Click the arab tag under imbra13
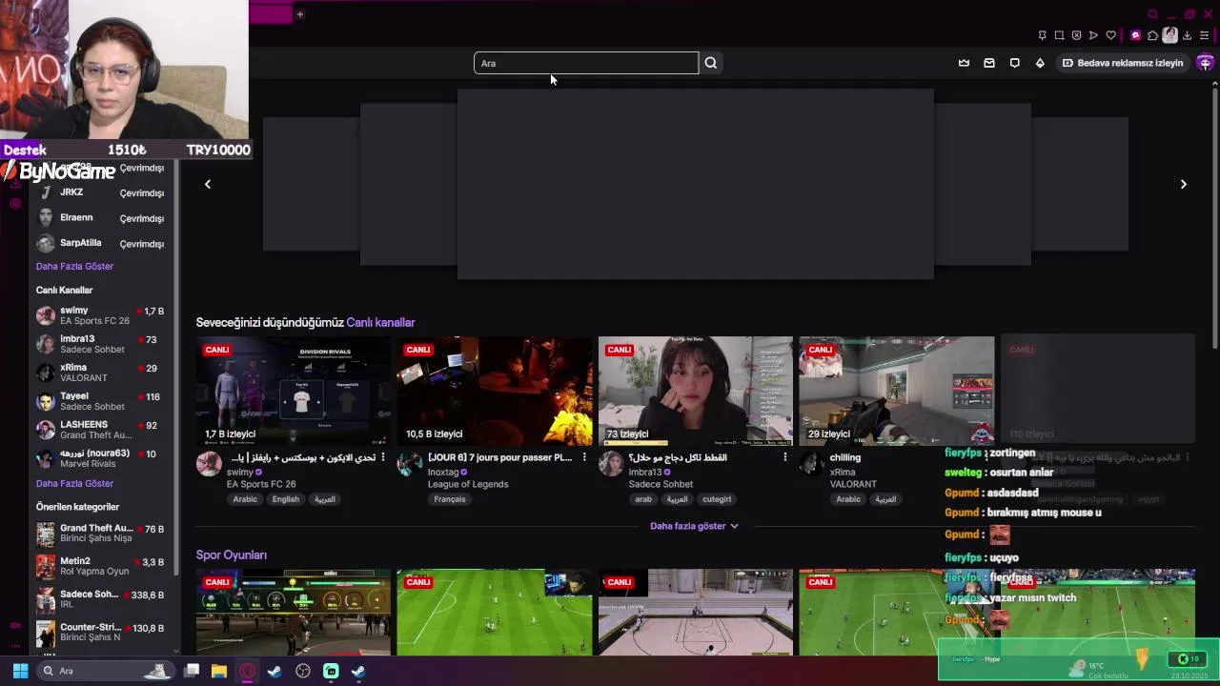 click(x=643, y=499)
